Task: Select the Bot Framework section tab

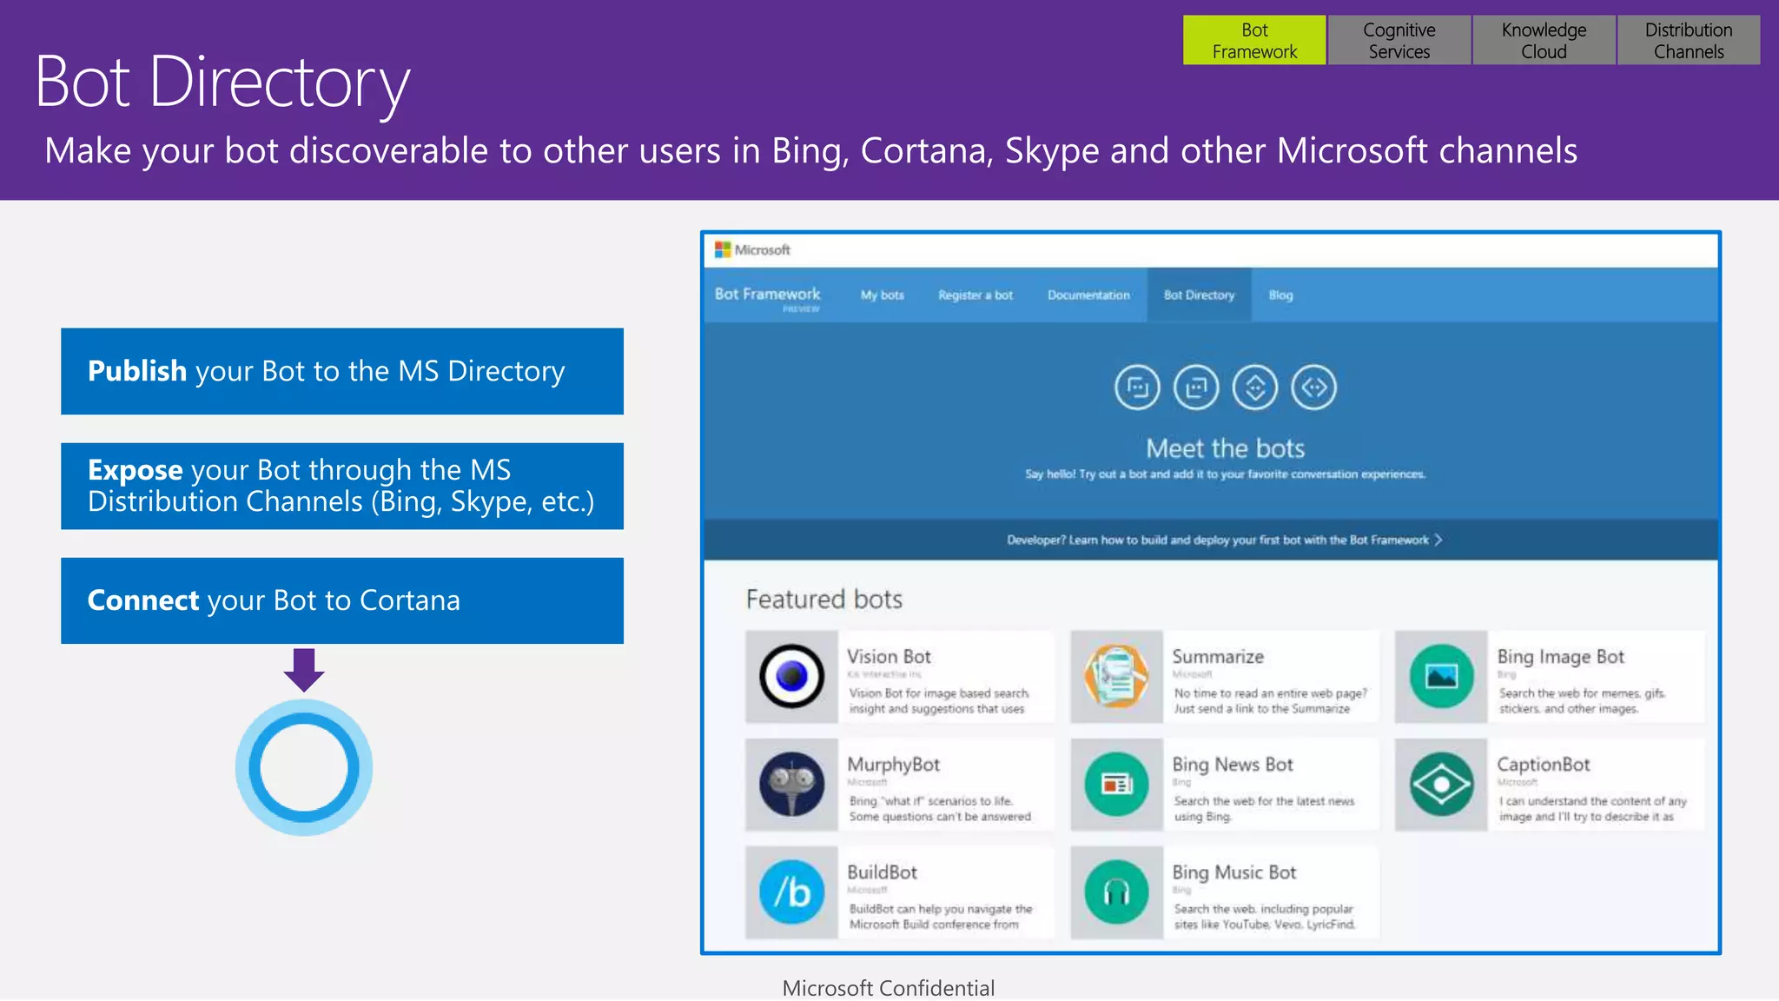Action: [1254, 40]
